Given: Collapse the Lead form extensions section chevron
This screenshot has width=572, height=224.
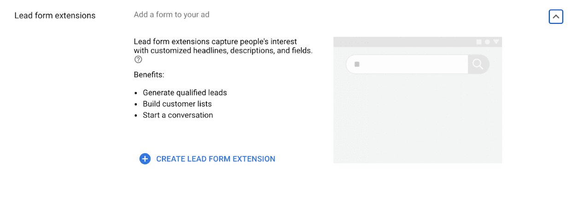Looking at the screenshot, I should [556, 17].
